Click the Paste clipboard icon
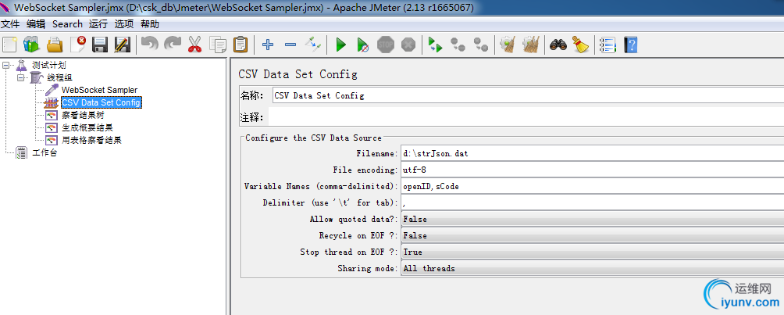This screenshot has width=784, height=315. pyautogui.click(x=241, y=45)
